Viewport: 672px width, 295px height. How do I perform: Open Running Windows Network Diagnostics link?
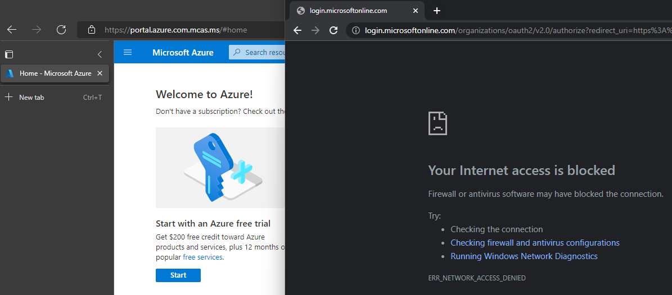pos(524,256)
